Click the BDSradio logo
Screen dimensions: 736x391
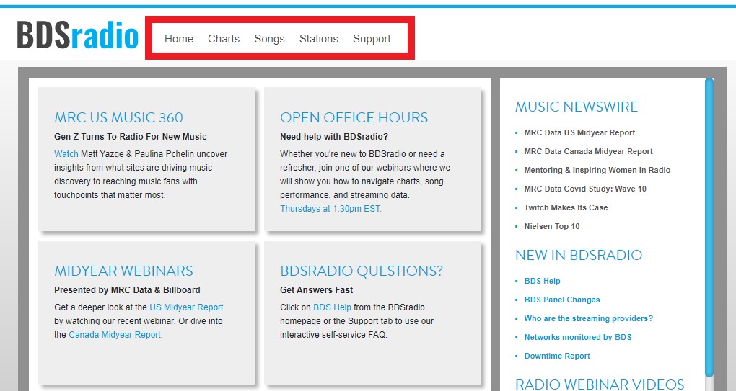tap(78, 35)
